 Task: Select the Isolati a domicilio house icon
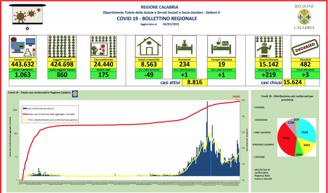pos(149,46)
